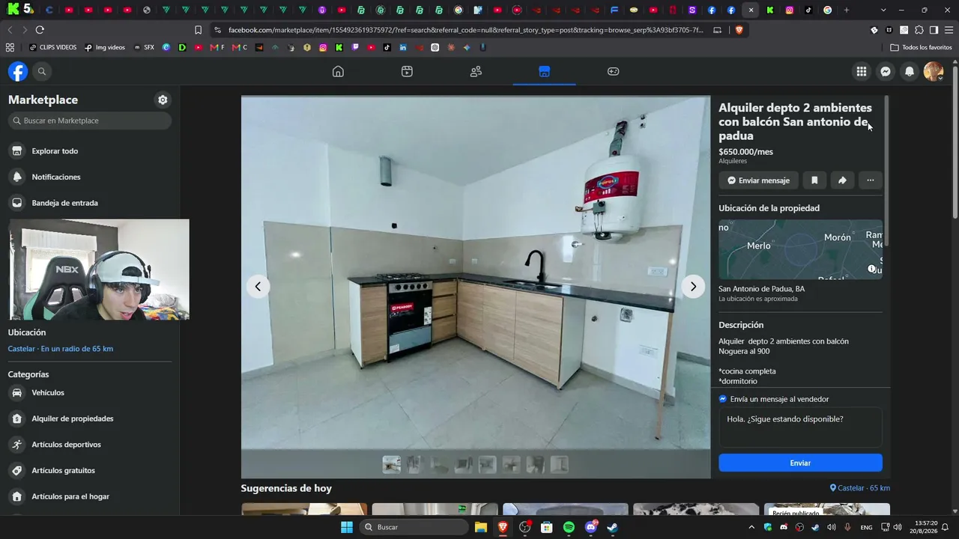Toggle the browser sidebar panel
Screen dimensions: 959x539
point(934,30)
